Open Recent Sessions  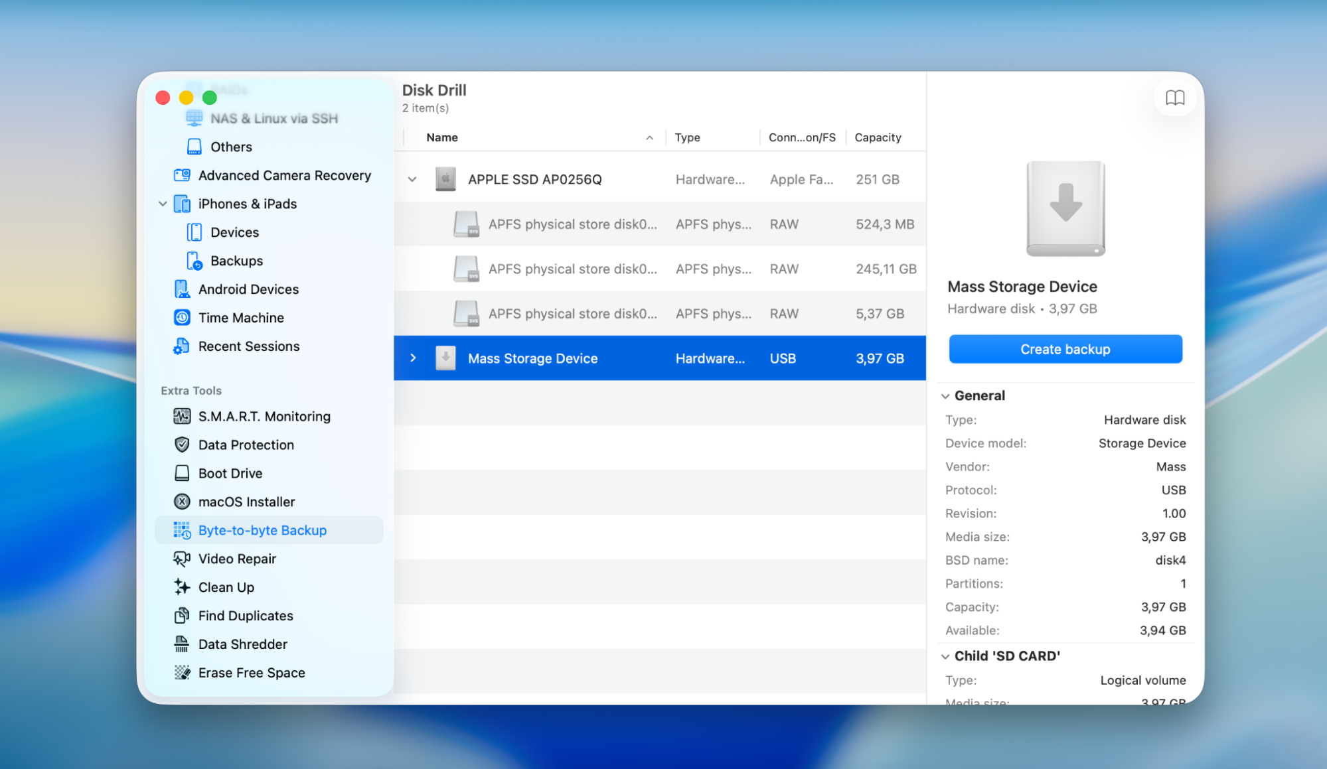point(249,346)
